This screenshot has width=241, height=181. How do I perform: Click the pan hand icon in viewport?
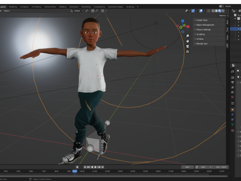coord(187,41)
